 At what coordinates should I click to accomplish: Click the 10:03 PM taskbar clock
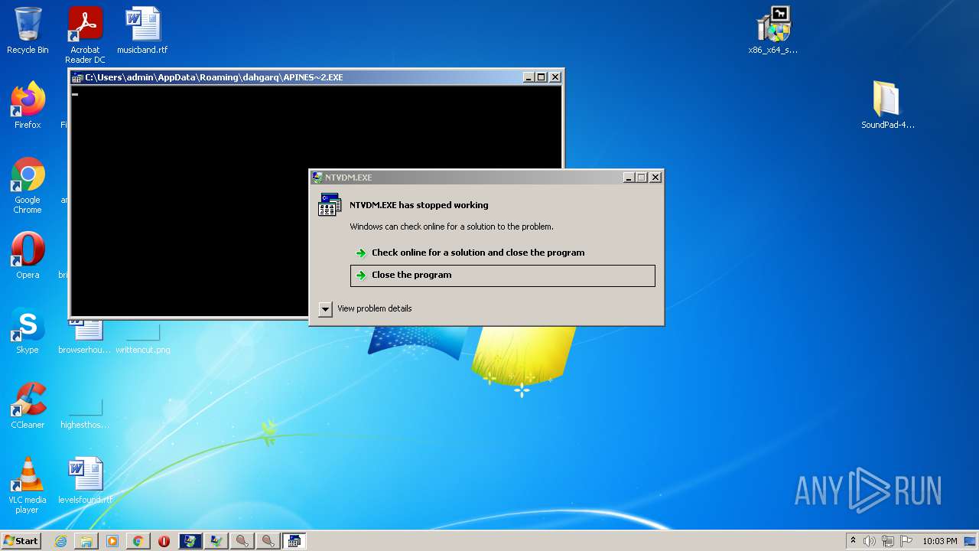point(939,541)
